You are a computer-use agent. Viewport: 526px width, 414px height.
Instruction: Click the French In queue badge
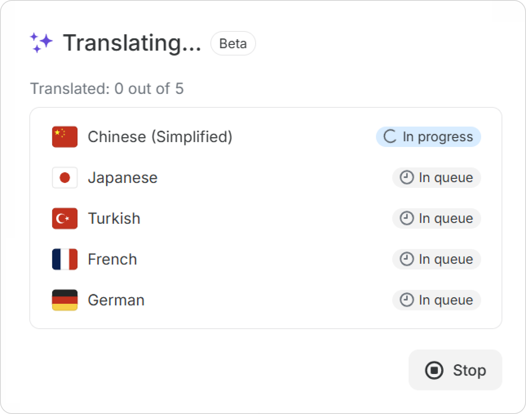[x=436, y=259]
